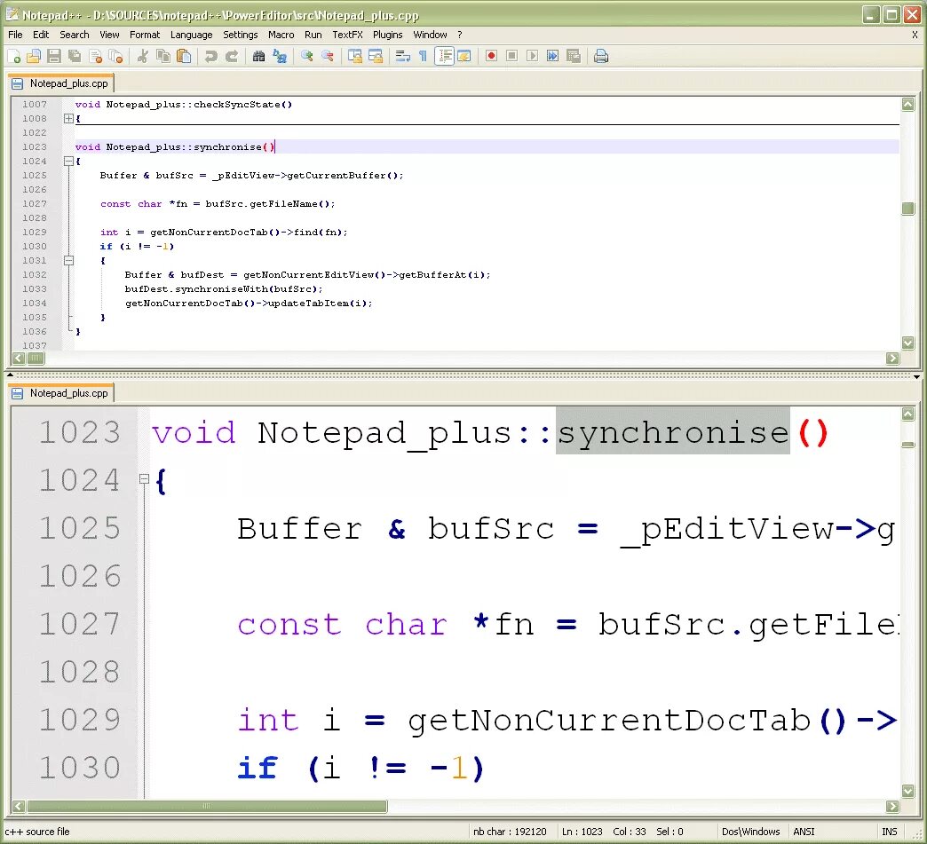Screen dimensions: 927x844
Task: Collapse fold at line 1024 in bottom view
Action: tap(144, 478)
